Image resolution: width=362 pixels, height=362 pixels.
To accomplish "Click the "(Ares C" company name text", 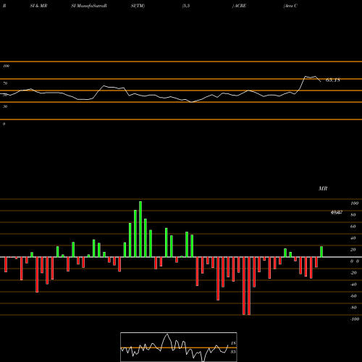I will pyautogui.click(x=290, y=6).
